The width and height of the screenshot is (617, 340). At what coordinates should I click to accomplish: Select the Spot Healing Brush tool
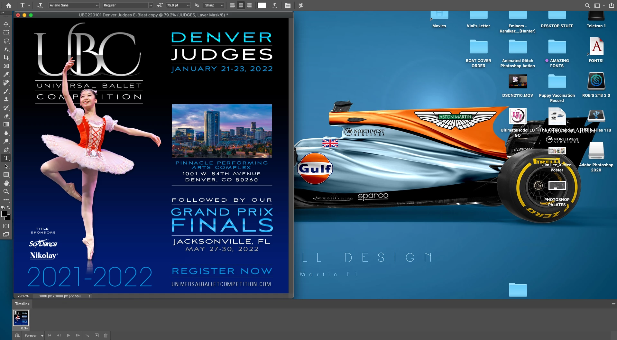[x=6, y=83]
